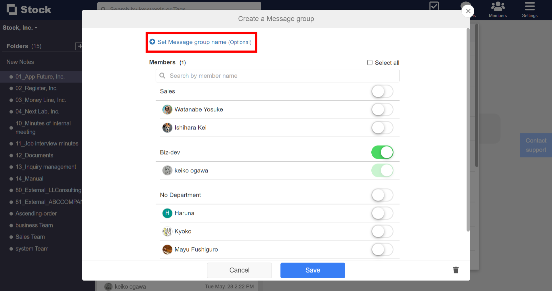The height and width of the screenshot is (291, 552).
Task: Open the 14_Manual folder
Action: (30, 179)
